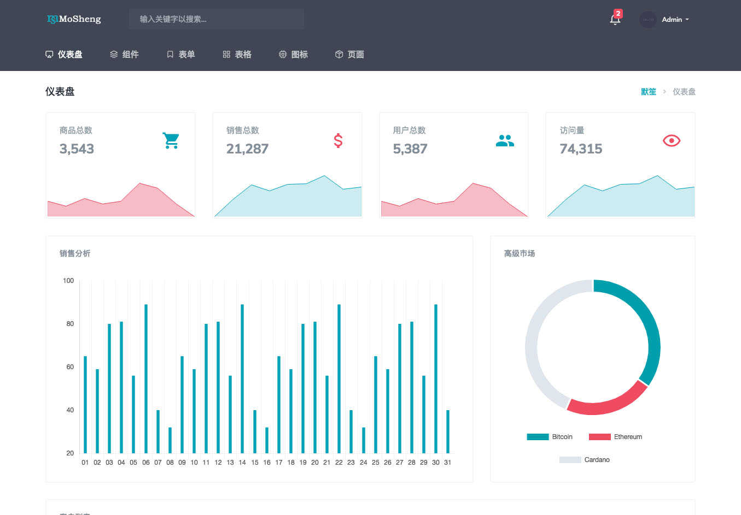Click the red notification badge 2
The width and height of the screenshot is (741, 515).
(x=618, y=14)
